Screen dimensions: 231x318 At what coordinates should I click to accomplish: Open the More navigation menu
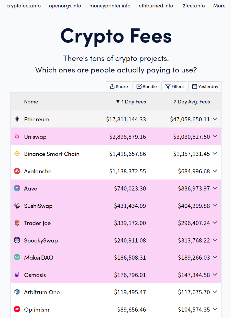tap(219, 6)
